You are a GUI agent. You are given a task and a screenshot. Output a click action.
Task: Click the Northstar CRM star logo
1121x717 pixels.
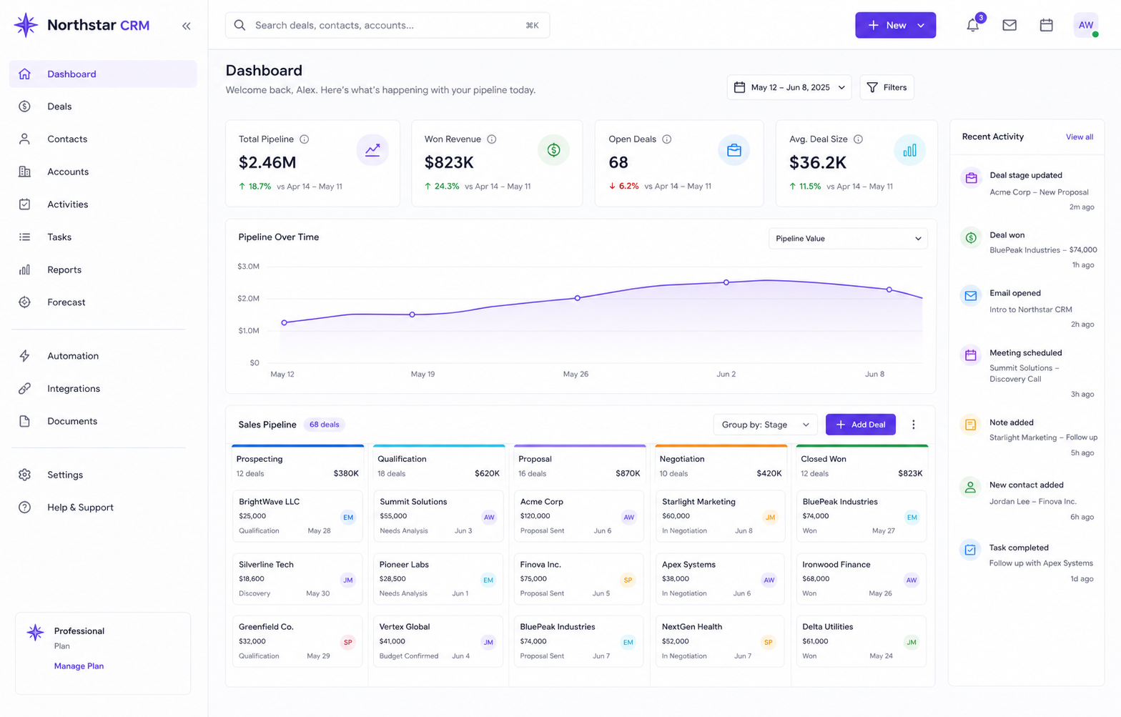pos(26,25)
